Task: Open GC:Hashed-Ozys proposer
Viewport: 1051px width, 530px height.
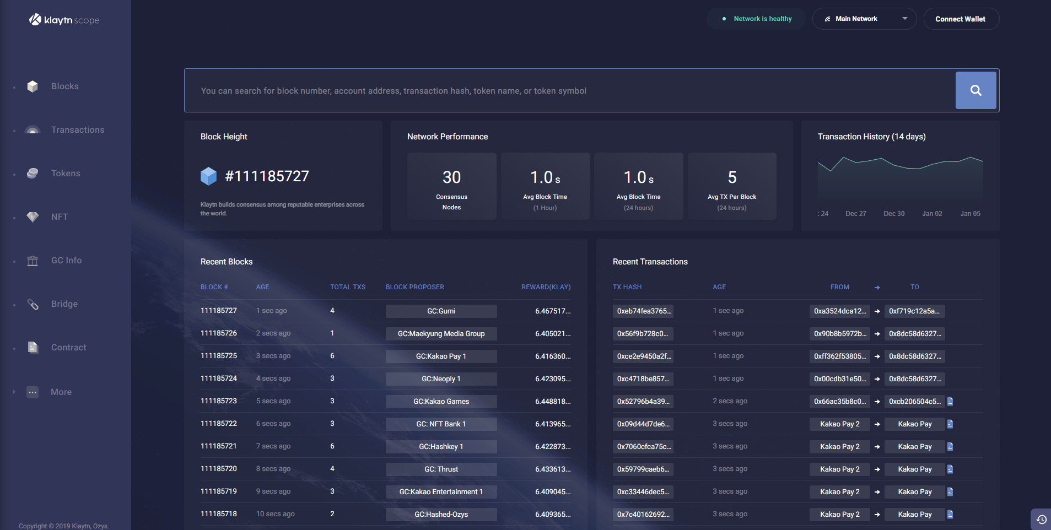Action: pyautogui.click(x=441, y=515)
